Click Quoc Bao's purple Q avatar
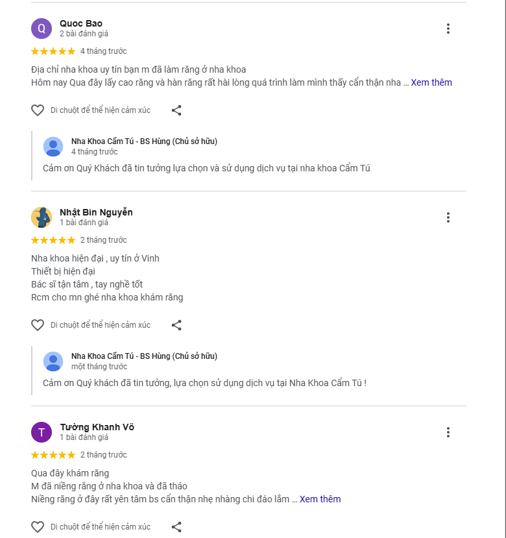Image resolution: width=506 pixels, height=538 pixels. 42,29
